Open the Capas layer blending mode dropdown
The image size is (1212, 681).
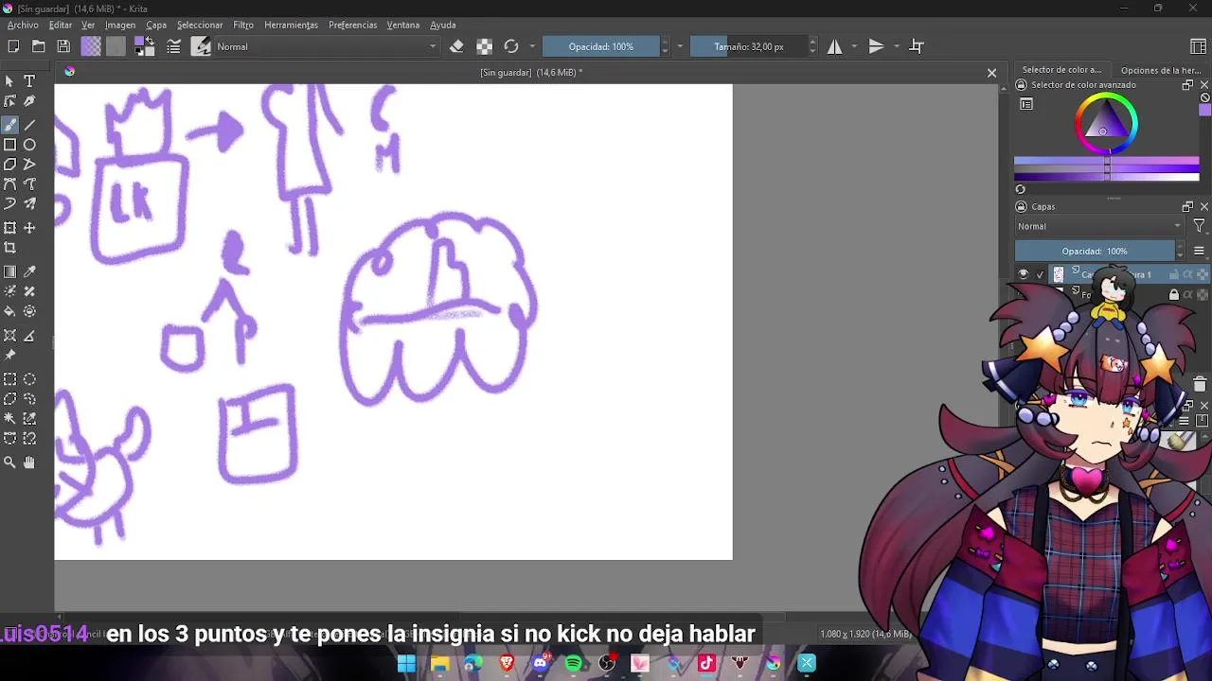click(x=1099, y=226)
